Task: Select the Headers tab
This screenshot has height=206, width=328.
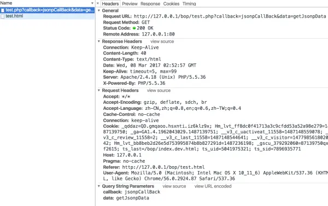Action: tap(110, 4)
